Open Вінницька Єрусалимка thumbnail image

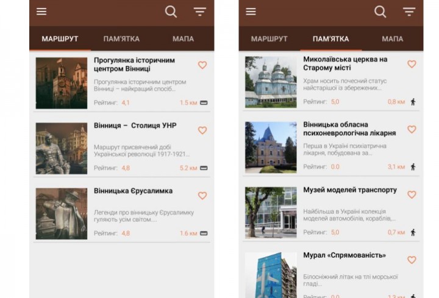point(62,213)
